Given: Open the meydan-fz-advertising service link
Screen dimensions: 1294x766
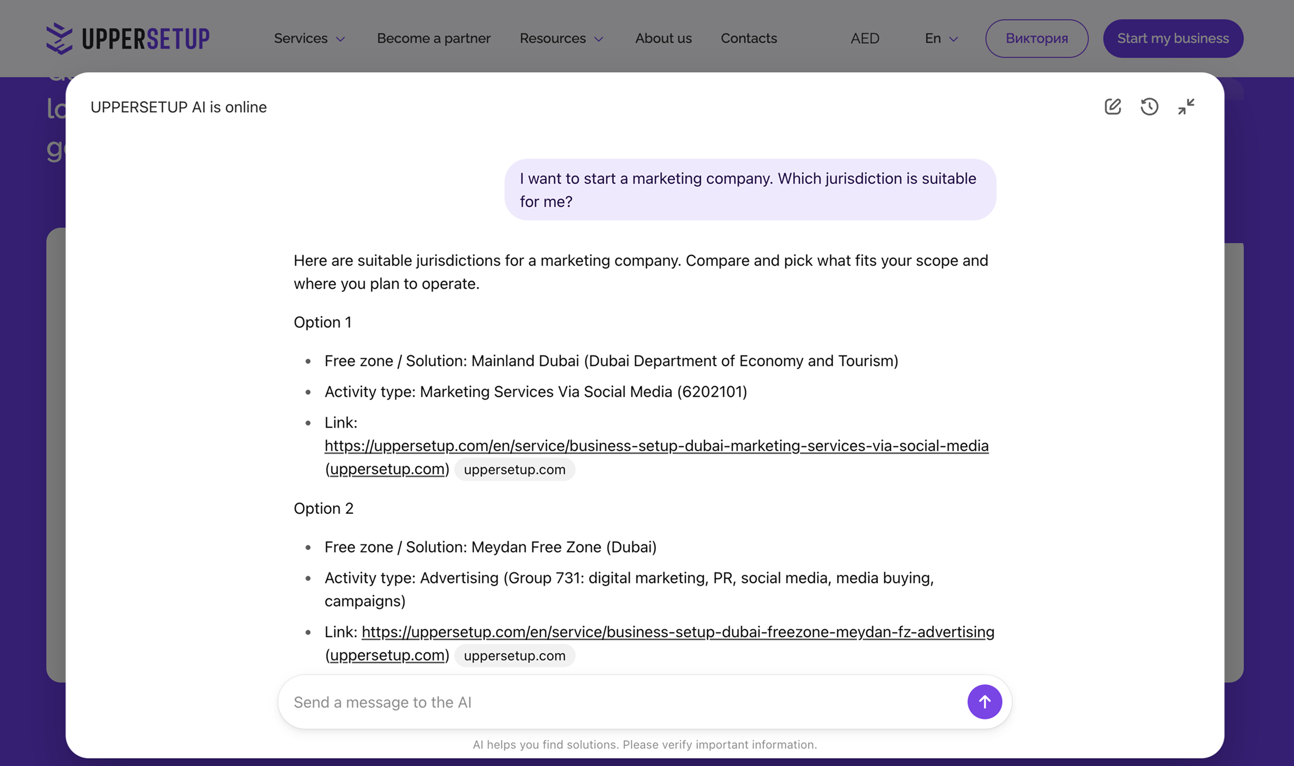Looking at the screenshot, I should click(x=677, y=632).
